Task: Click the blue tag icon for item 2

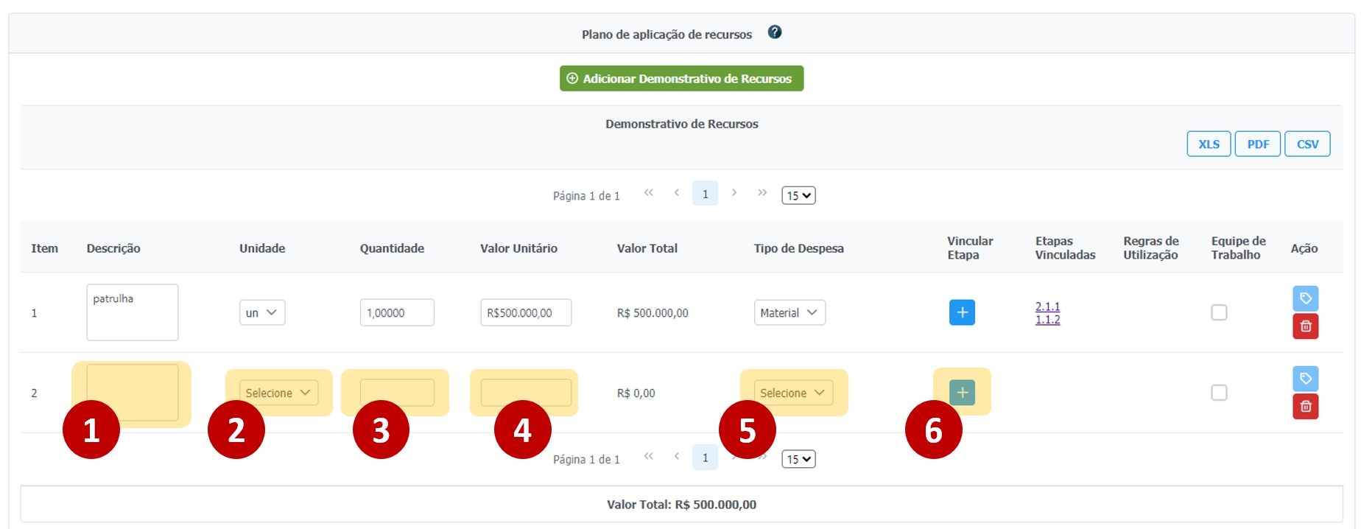Action: [1305, 379]
